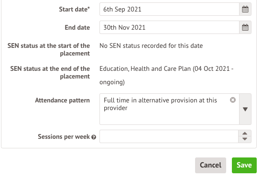Click into the Sessions per week field

(169, 136)
